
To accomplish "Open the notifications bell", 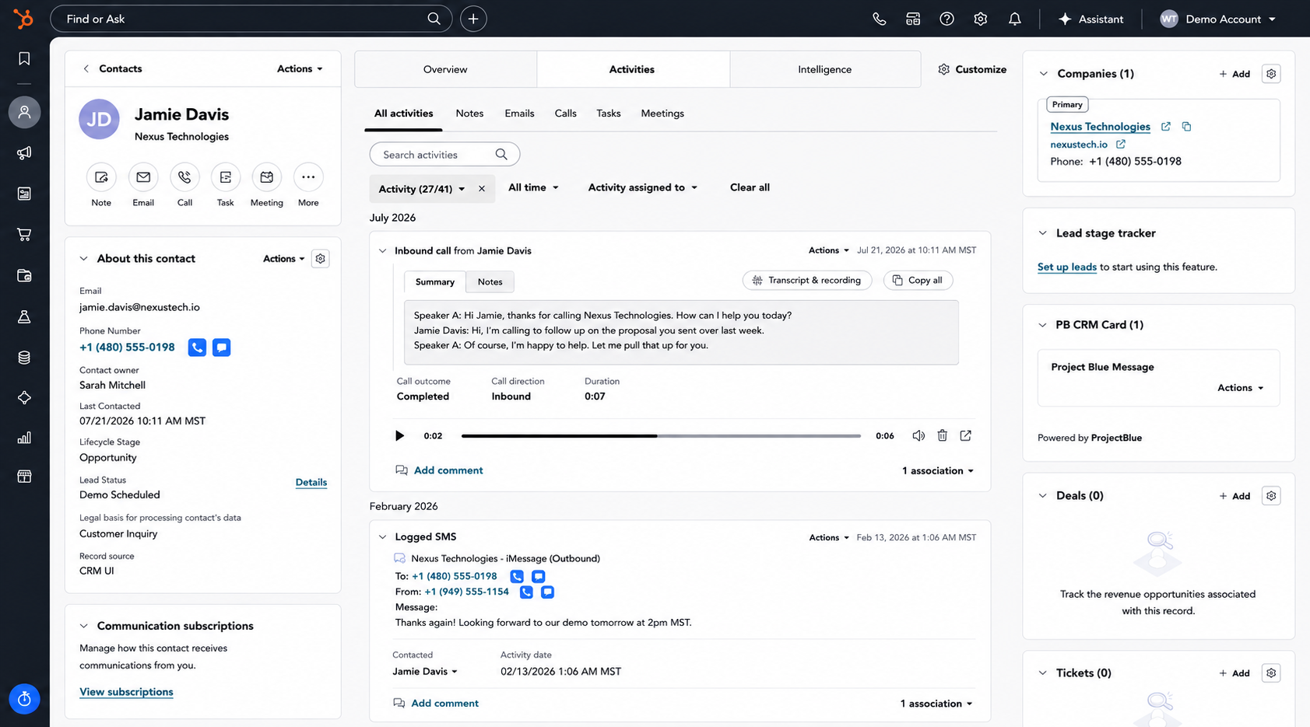I will coord(1014,19).
